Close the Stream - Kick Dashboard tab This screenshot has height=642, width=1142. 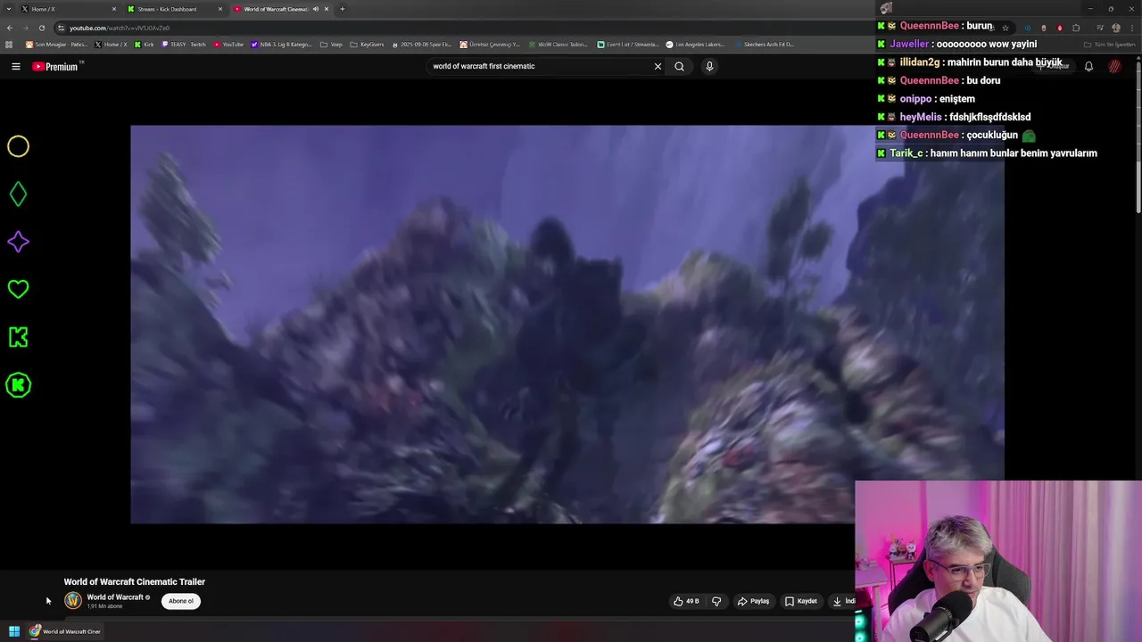point(220,9)
